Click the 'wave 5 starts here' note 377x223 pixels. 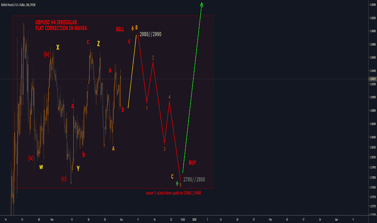click(174, 193)
